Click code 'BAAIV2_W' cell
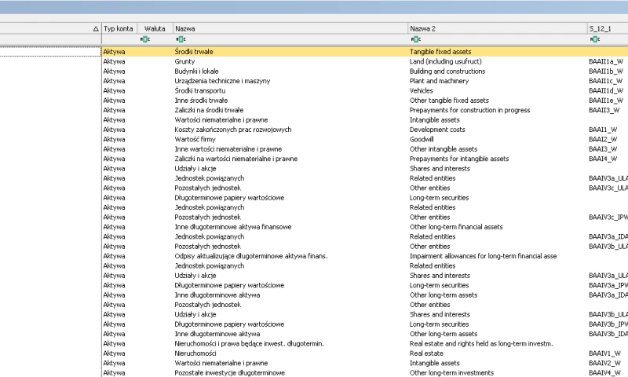This screenshot has height=377, width=628. coord(604,363)
